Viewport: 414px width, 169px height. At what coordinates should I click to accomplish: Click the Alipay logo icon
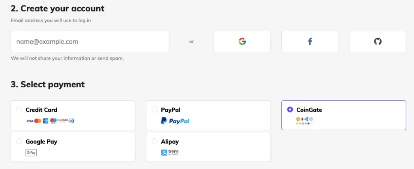(x=170, y=153)
